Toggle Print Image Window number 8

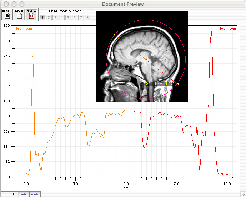(87, 17)
